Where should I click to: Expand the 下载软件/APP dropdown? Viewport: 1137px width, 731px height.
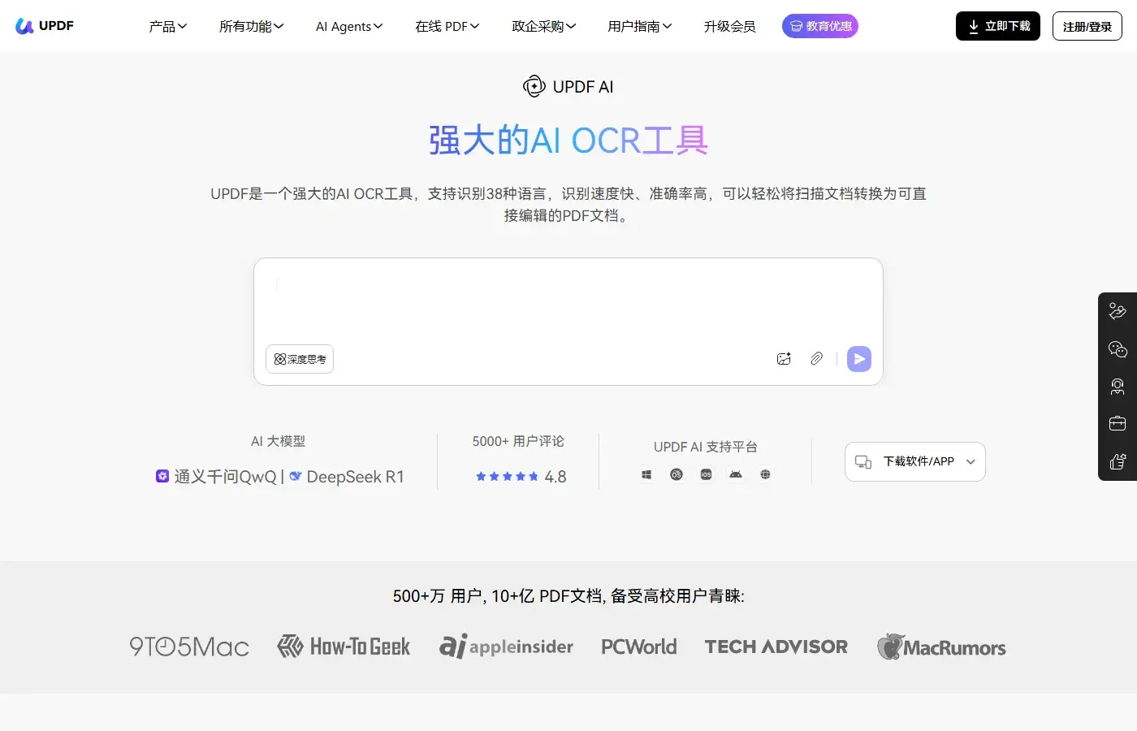tap(915, 461)
